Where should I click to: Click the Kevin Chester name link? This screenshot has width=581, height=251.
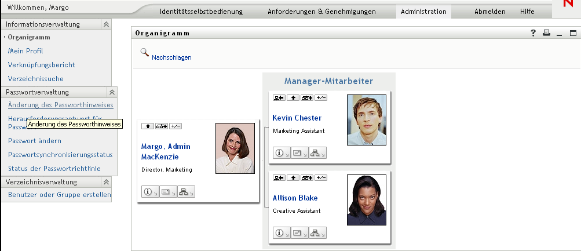(x=297, y=118)
